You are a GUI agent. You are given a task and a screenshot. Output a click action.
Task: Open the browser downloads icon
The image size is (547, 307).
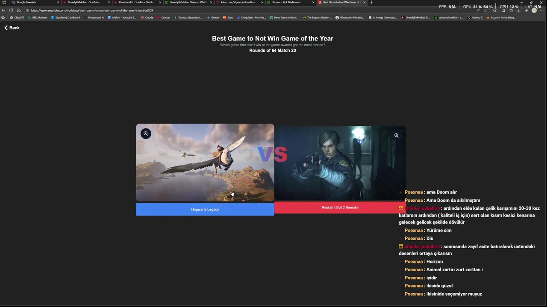[519, 10]
